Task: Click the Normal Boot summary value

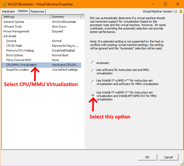Action: [x=60, y=55]
